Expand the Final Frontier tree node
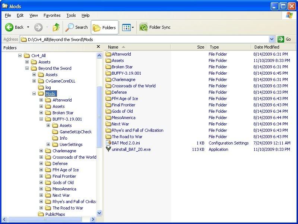The height and width of the screenshot is (224, 298). coord(41,176)
